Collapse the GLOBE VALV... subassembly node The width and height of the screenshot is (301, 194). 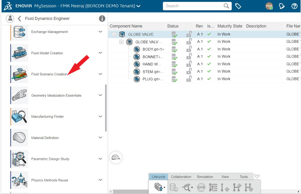point(121,42)
